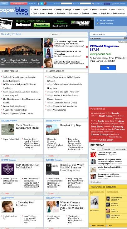Viewport: 127px width, 229px height.
Task: Click the About the author link
Action: click(x=98, y=226)
